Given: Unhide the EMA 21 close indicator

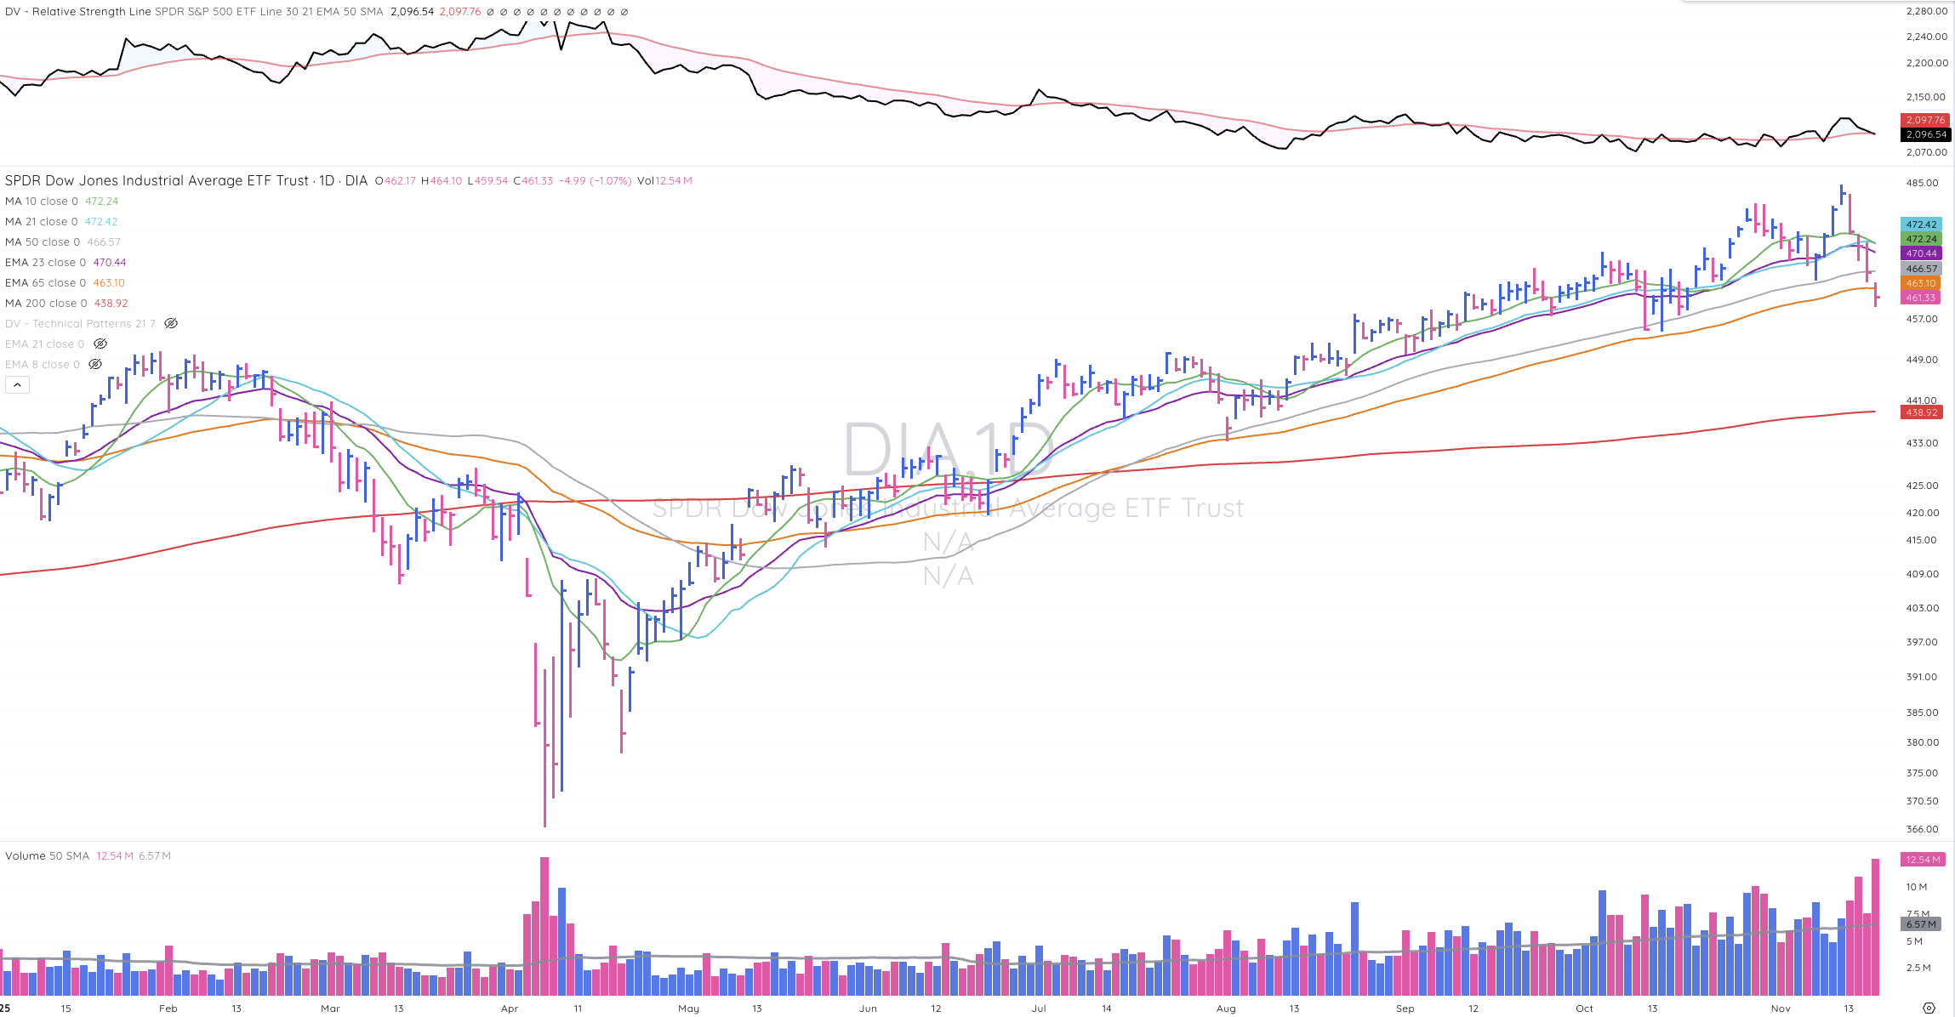Looking at the screenshot, I should [x=100, y=344].
